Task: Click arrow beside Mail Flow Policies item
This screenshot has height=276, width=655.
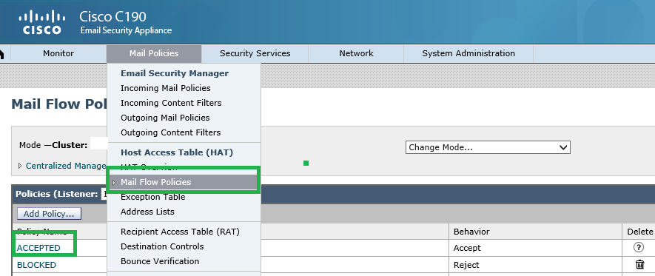Action: (x=114, y=183)
